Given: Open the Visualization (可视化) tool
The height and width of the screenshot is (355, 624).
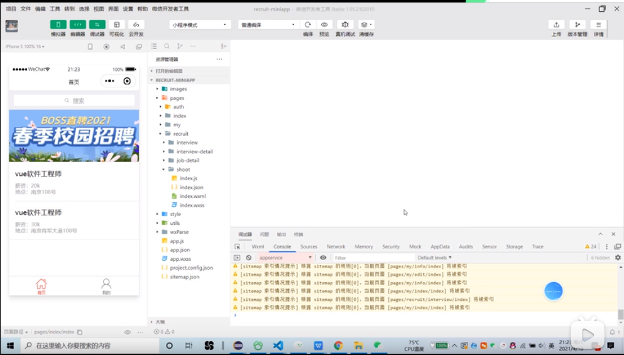Looking at the screenshot, I should click(x=117, y=25).
